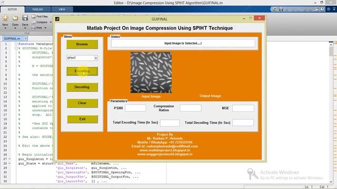
Task: Click the Total Encoding Time field
Action: 170,123
